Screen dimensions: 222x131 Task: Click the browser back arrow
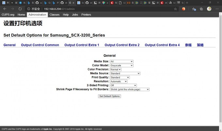pos(5,9)
